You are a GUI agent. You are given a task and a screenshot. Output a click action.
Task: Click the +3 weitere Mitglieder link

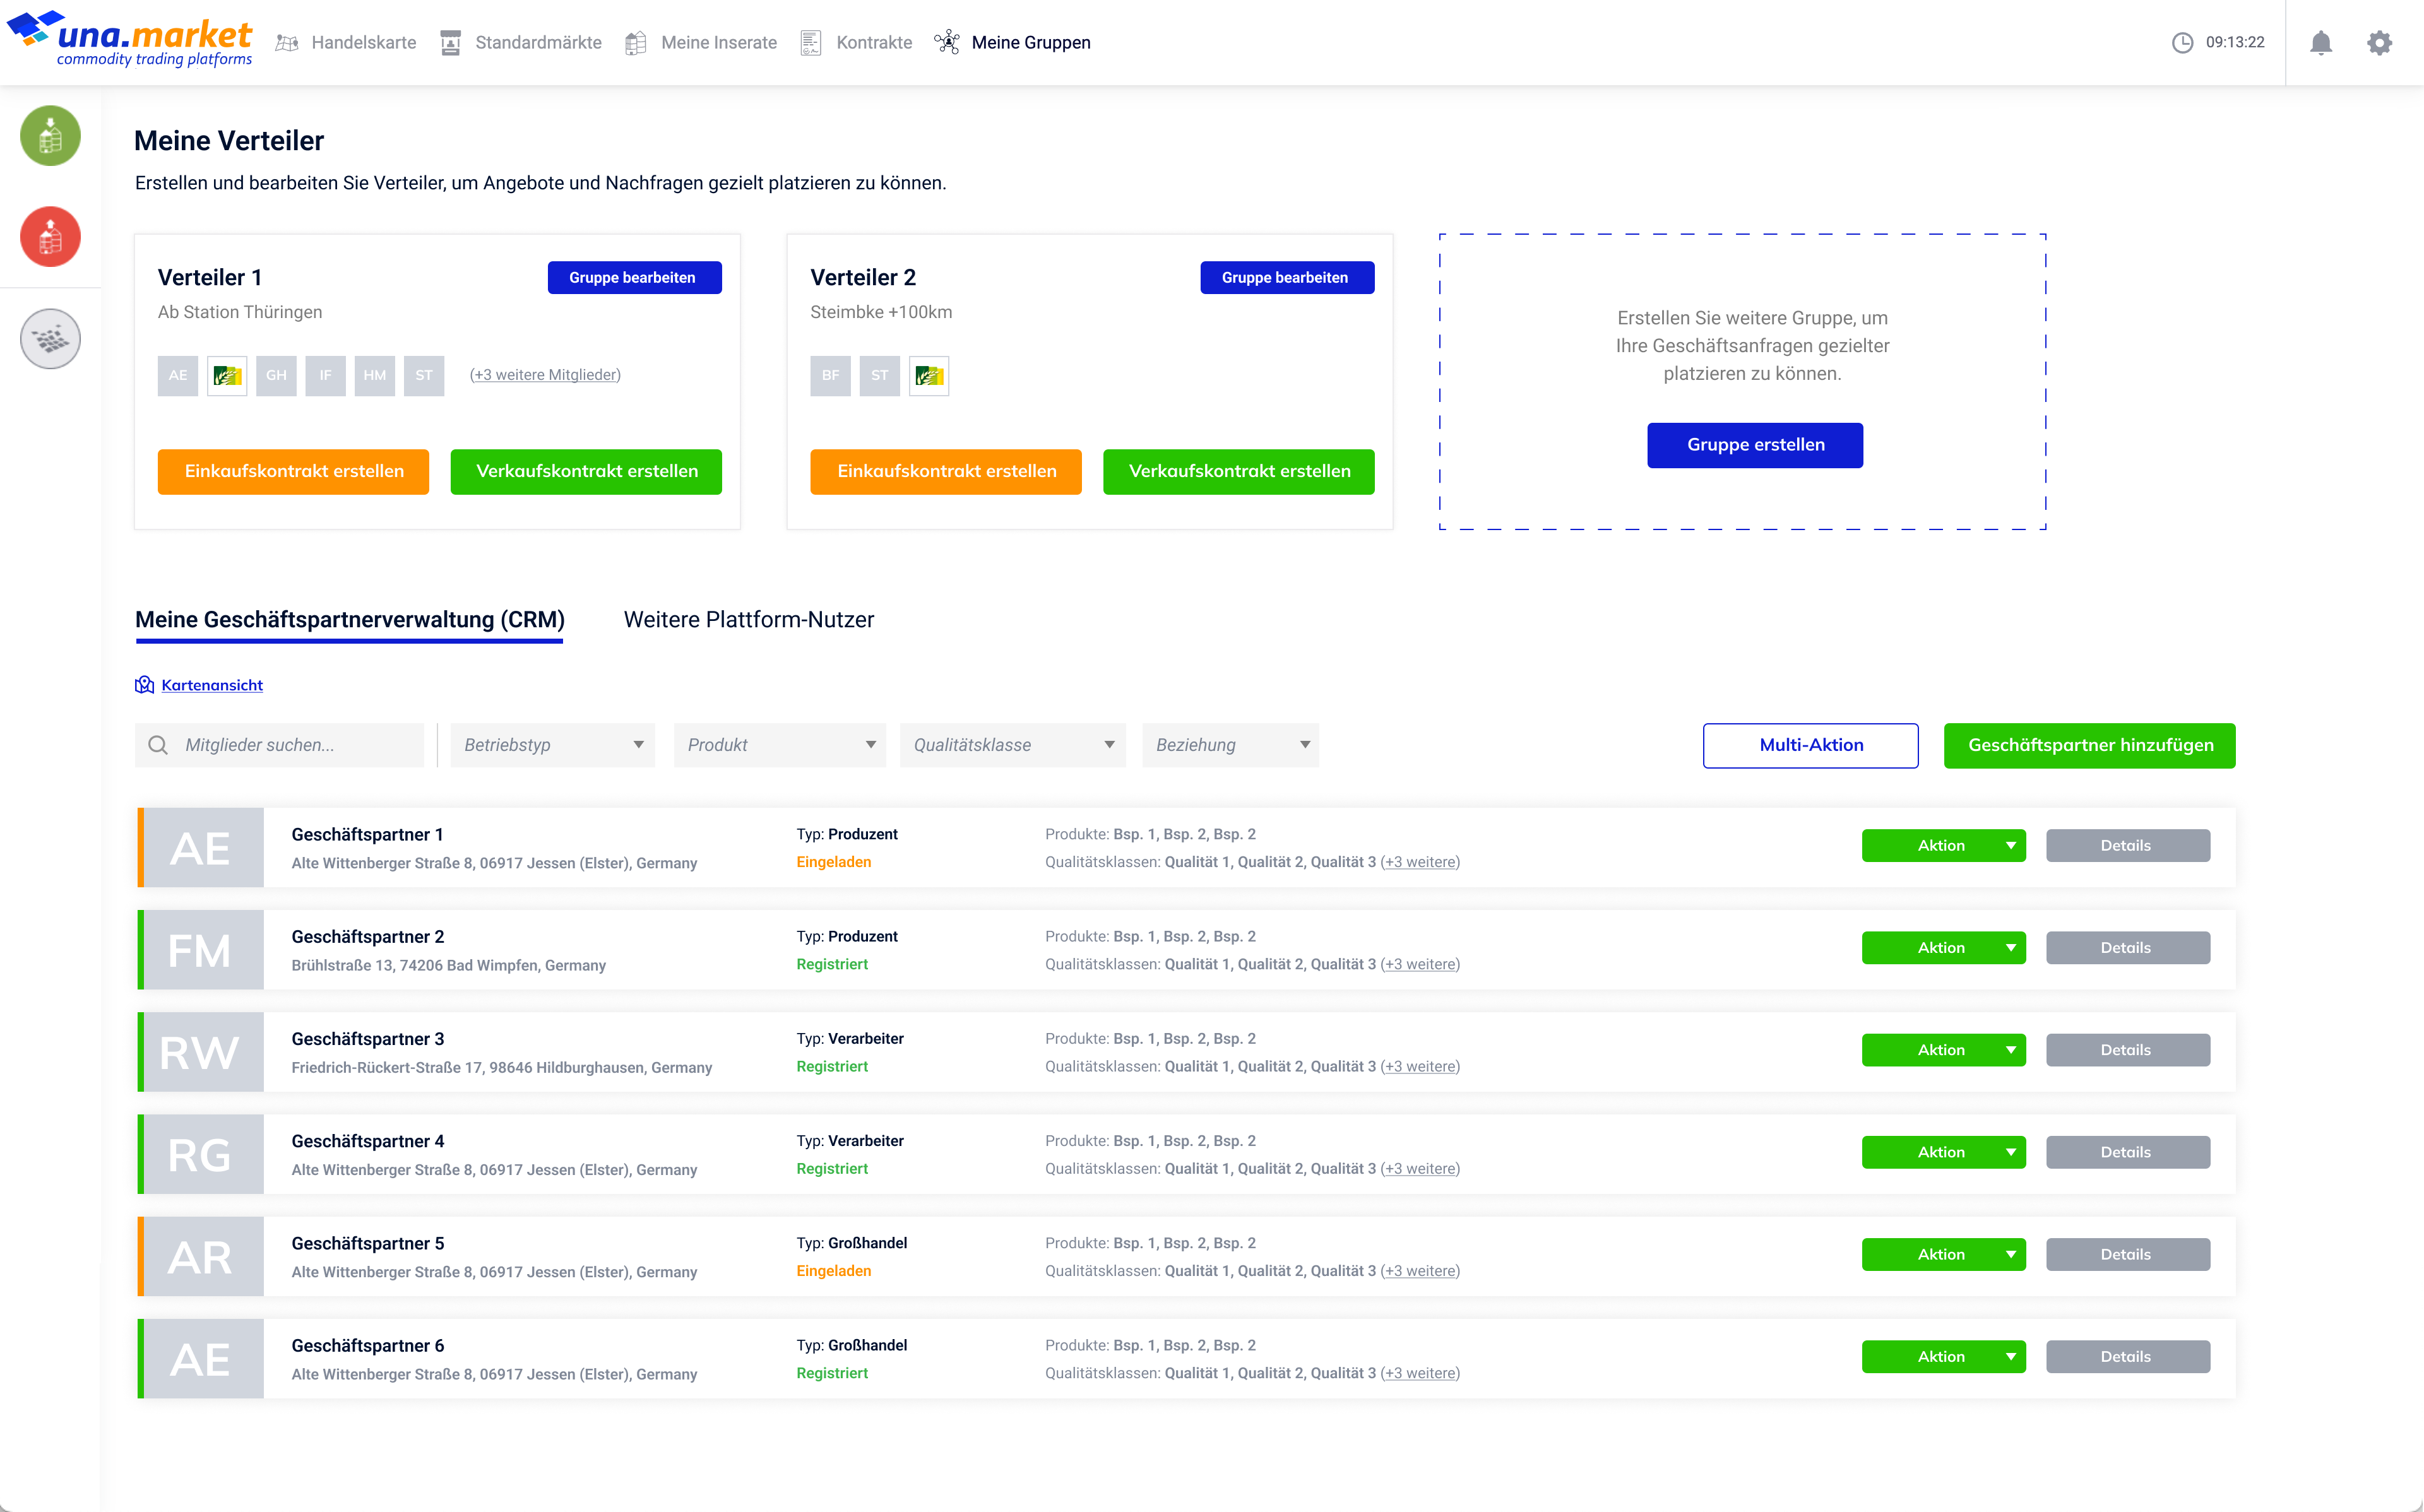(x=545, y=375)
